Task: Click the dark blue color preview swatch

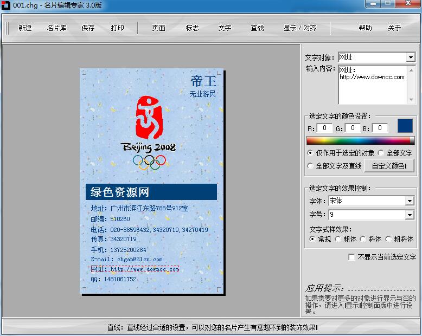Action: tap(405, 126)
